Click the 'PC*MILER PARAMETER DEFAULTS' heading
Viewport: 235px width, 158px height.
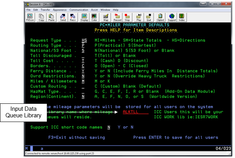pos(135,25)
